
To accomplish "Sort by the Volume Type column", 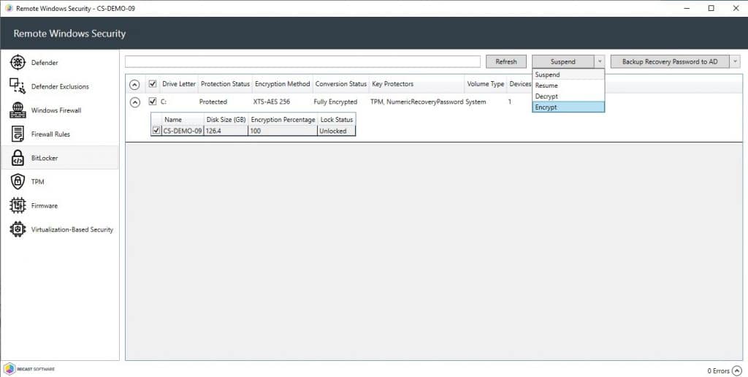I will tap(486, 84).
